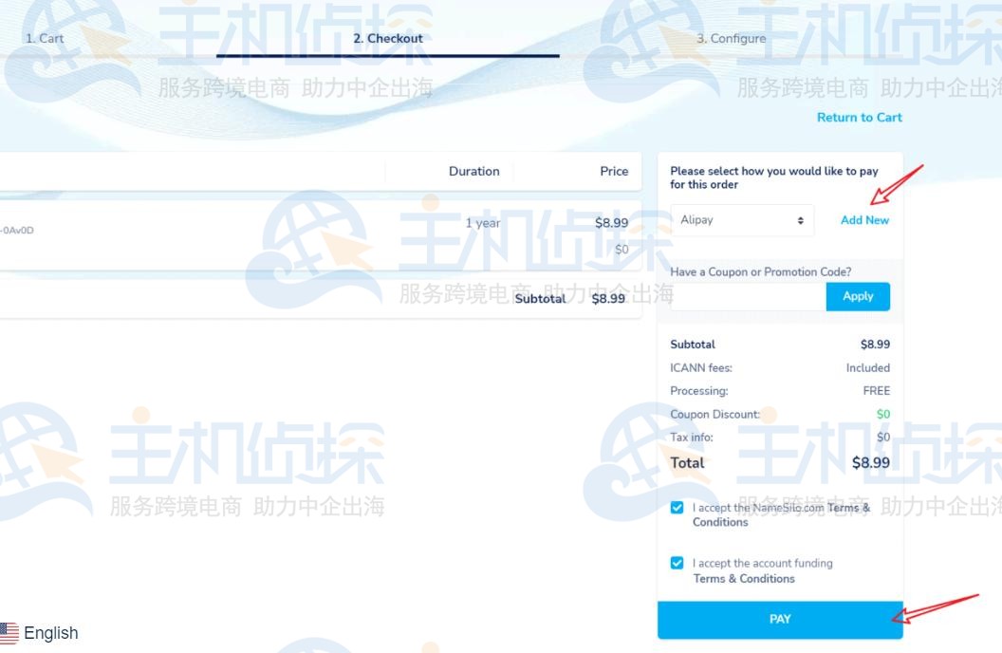This screenshot has width=1002, height=653.
Task: Uncheck the account funding terms checkbox
Action: (x=677, y=562)
